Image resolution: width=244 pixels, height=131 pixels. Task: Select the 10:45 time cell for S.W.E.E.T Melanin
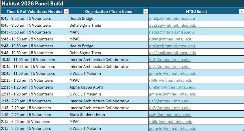(x=35, y=73)
